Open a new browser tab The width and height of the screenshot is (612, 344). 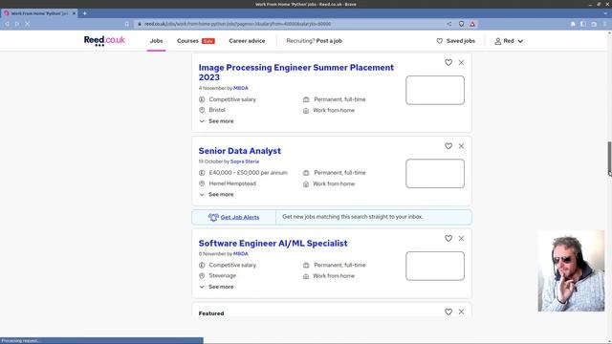pos(85,13)
